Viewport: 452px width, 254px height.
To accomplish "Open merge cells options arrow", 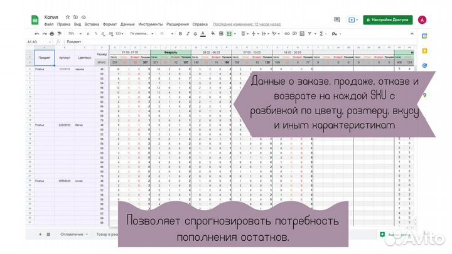I will coord(235,34).
